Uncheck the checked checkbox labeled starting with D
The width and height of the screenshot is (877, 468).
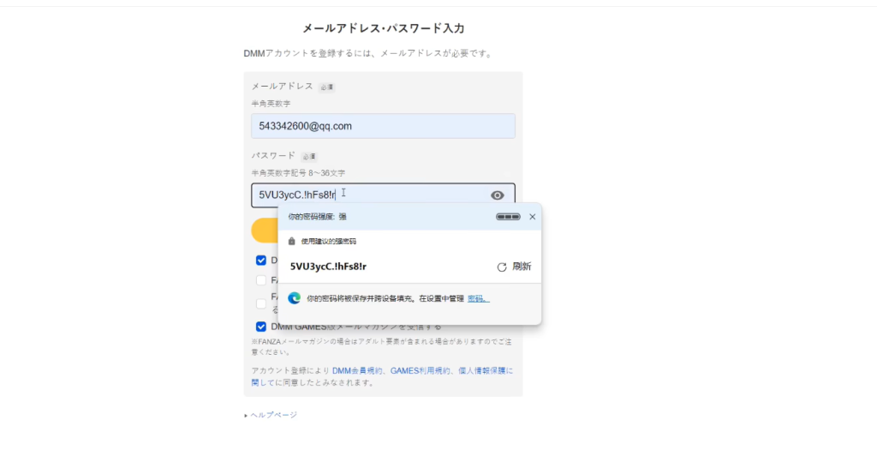click(x=261, y=261)
